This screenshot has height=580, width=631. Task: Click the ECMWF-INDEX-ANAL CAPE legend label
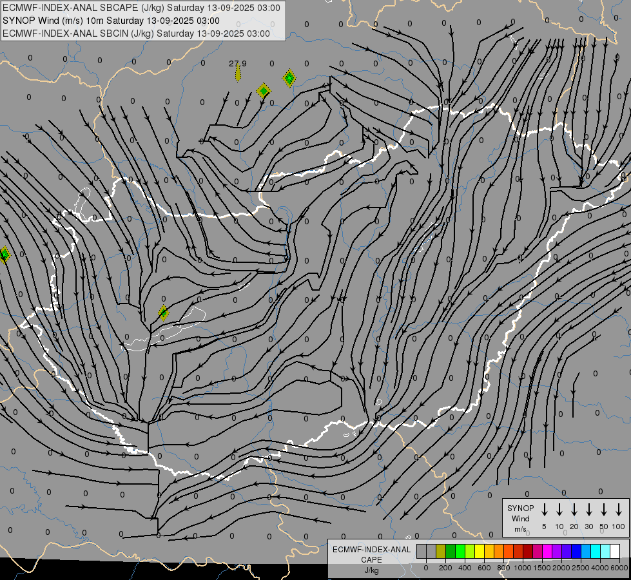pyautogui.click(x=371, y=554)
